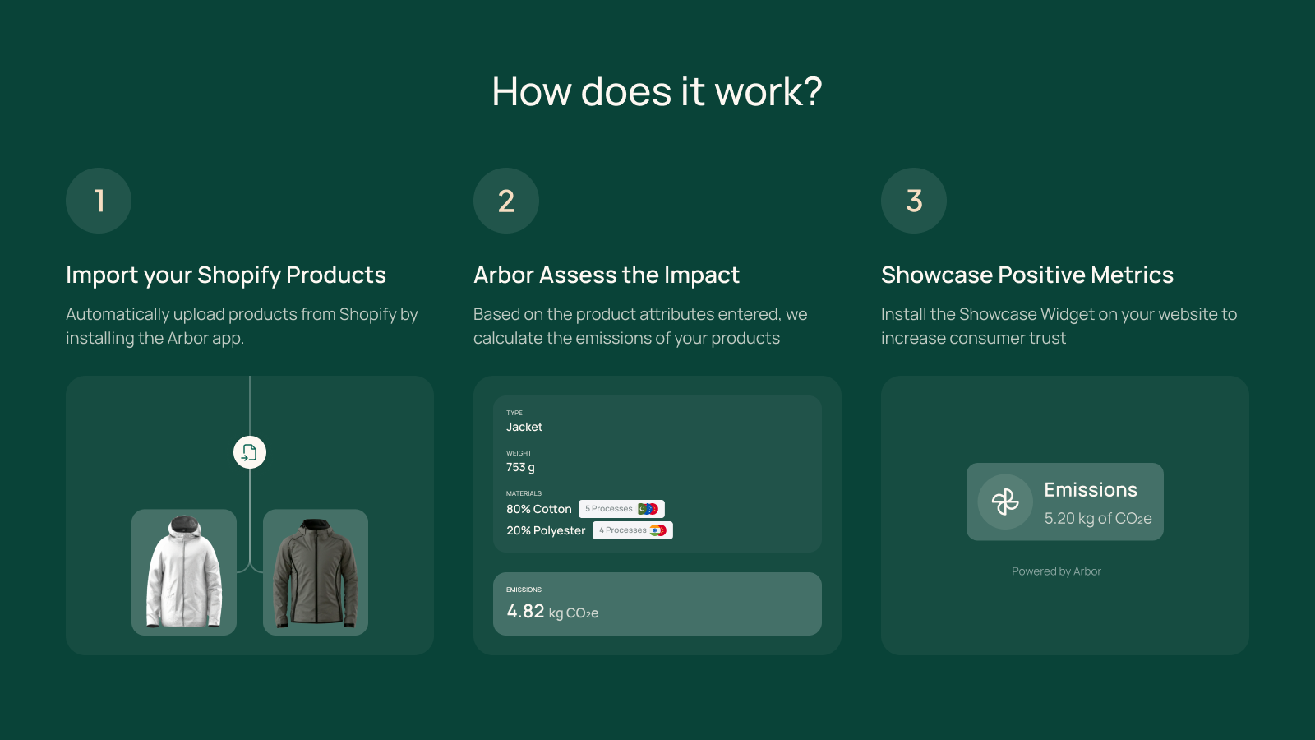Click the 'Automatically upload products from Shopify' description
This screenshot has width=1315, height=740.
tap(242, 326)
